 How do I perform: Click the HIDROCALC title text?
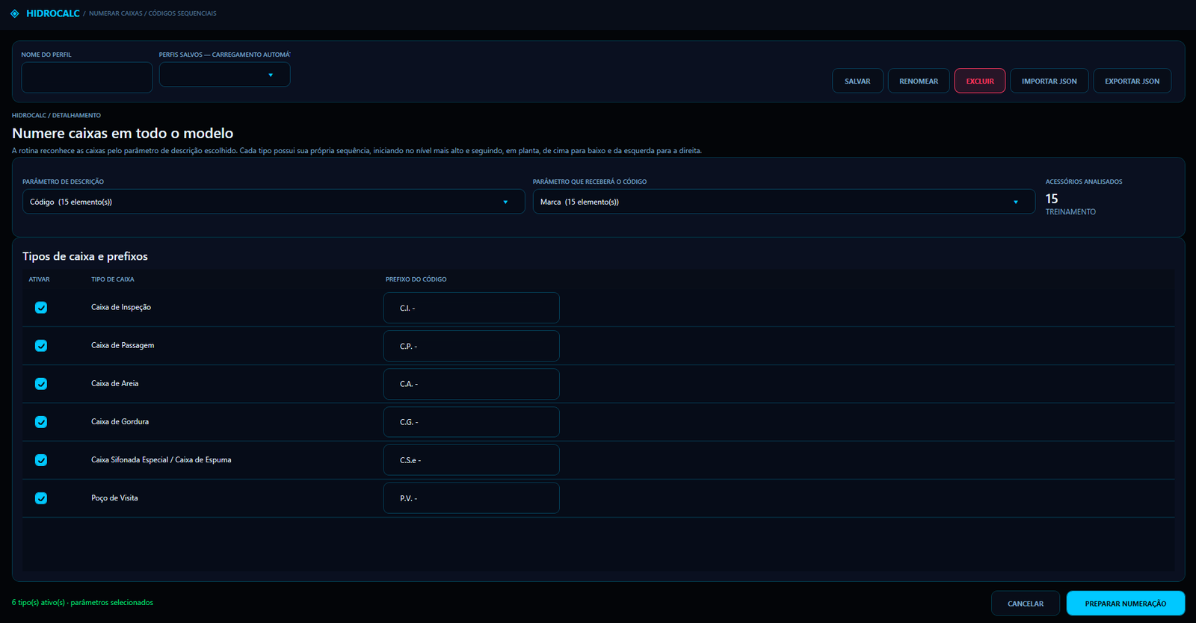click(53, 13)
